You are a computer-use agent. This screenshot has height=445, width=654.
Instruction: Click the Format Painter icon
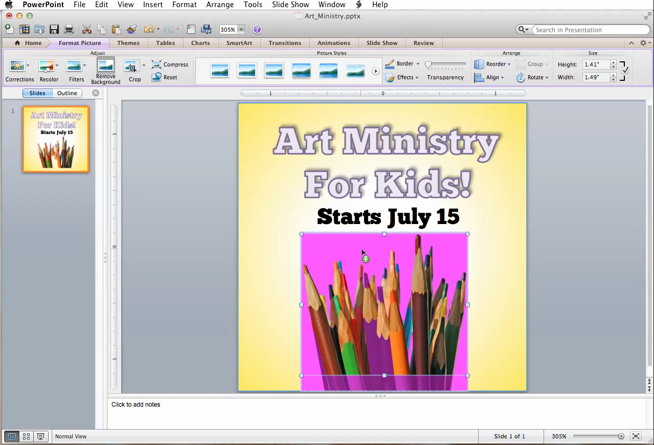[x=131, y=29]
